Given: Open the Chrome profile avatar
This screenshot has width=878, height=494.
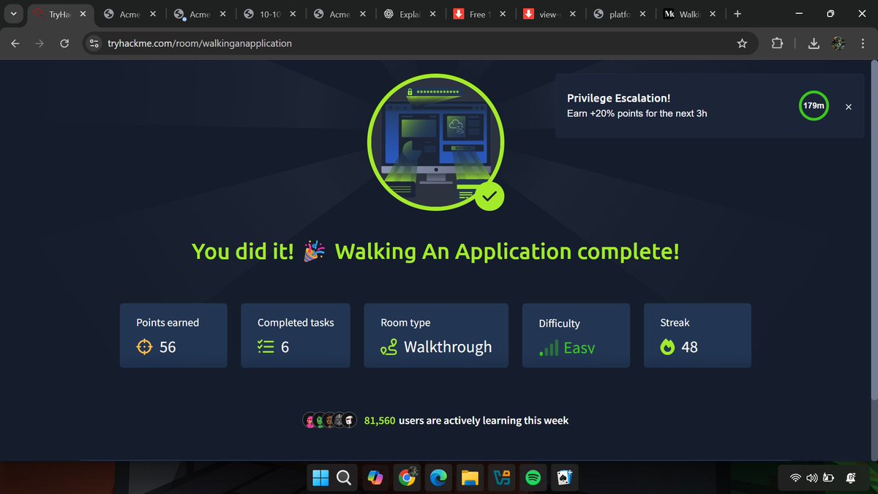Looking at the screenshot, I should tap(838, 44).
